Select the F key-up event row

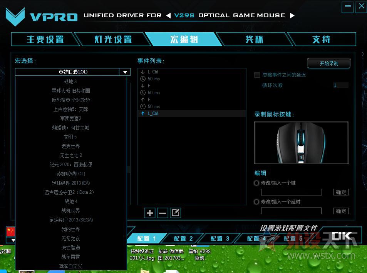click(x=192, y=100)
